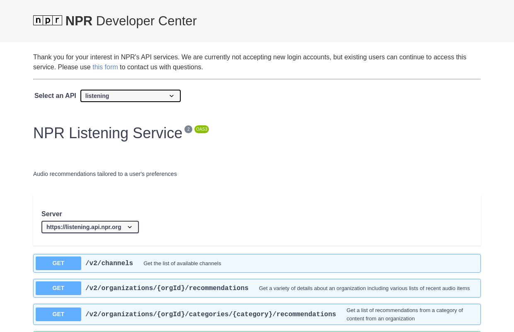Click GET badge for categories recommendations
The image size is (514, 332).
[58, 314]
